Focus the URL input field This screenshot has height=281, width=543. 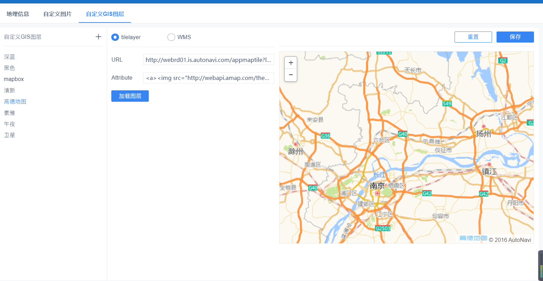209,60
